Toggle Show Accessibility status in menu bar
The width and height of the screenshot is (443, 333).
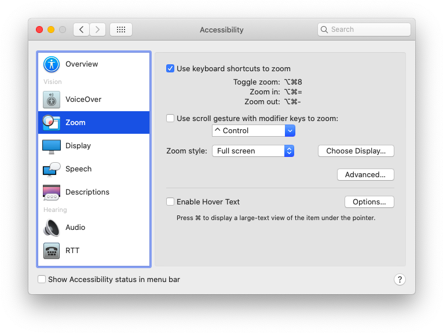(42, 279)
